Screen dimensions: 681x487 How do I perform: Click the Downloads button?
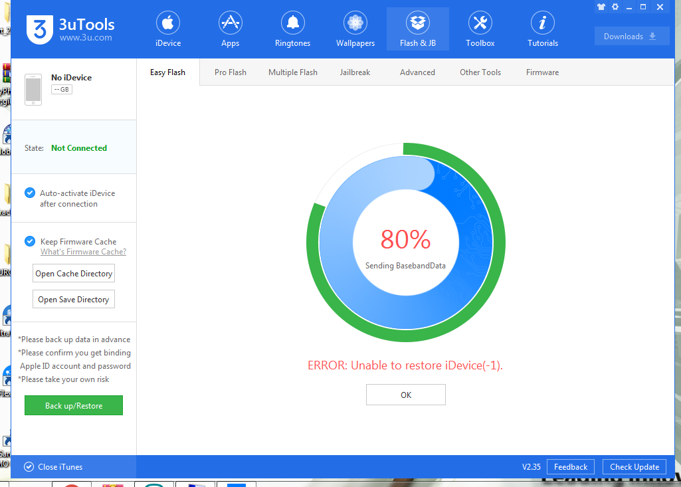coord(631,37)
